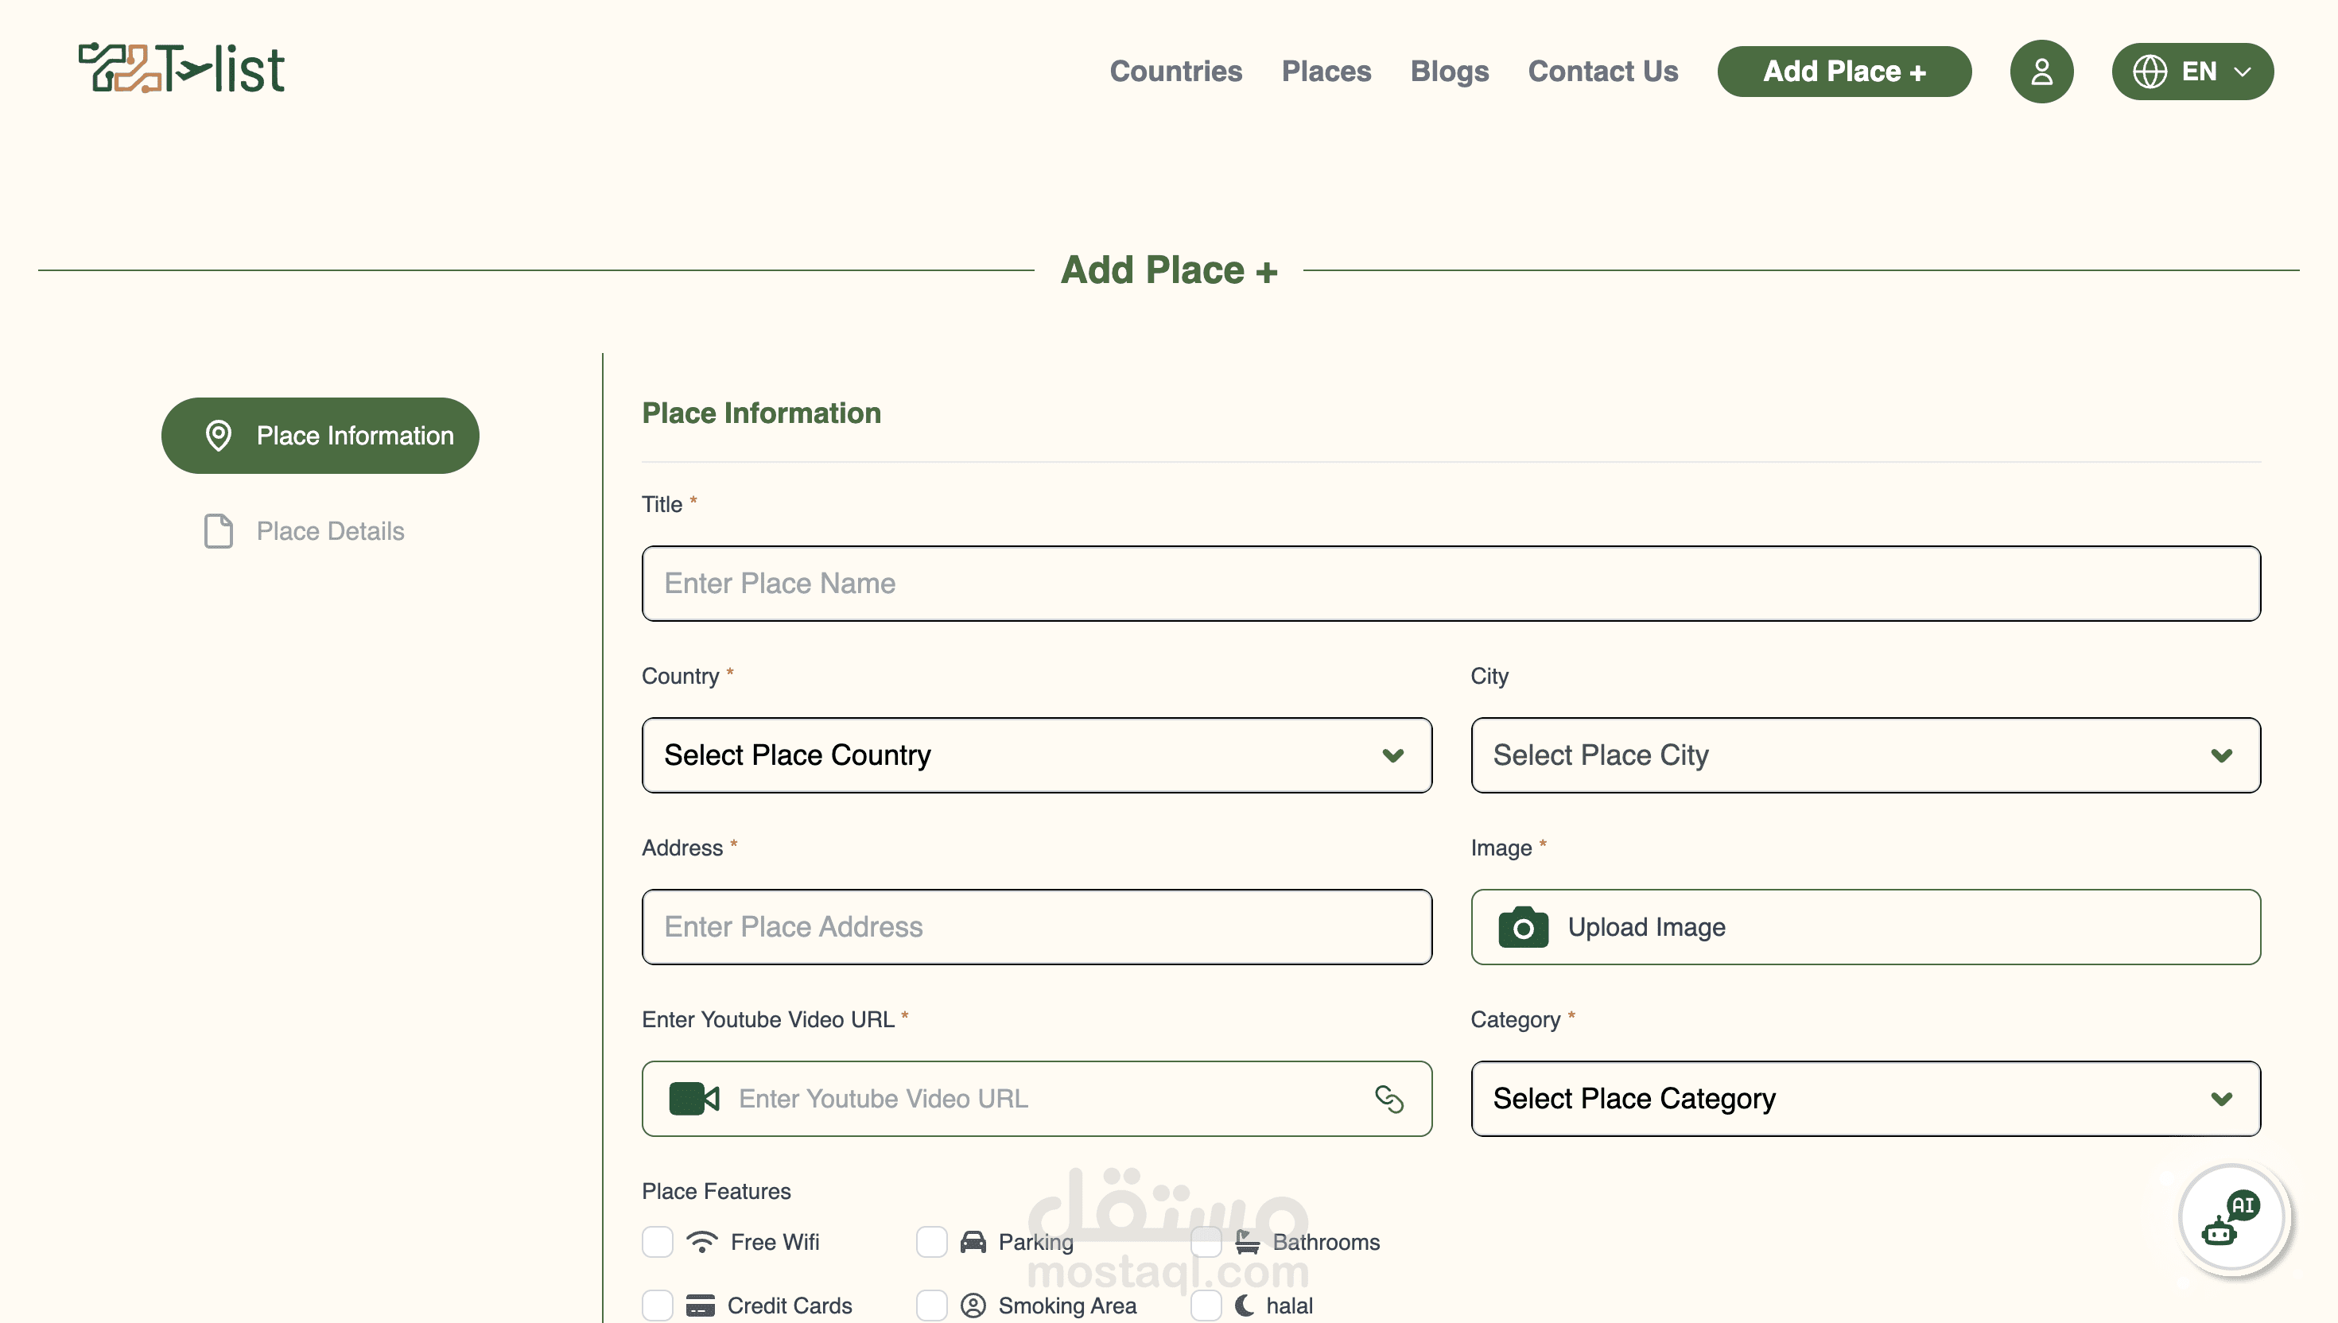
Task: Check the Parking feature box
Action: tap(931, 1241)
